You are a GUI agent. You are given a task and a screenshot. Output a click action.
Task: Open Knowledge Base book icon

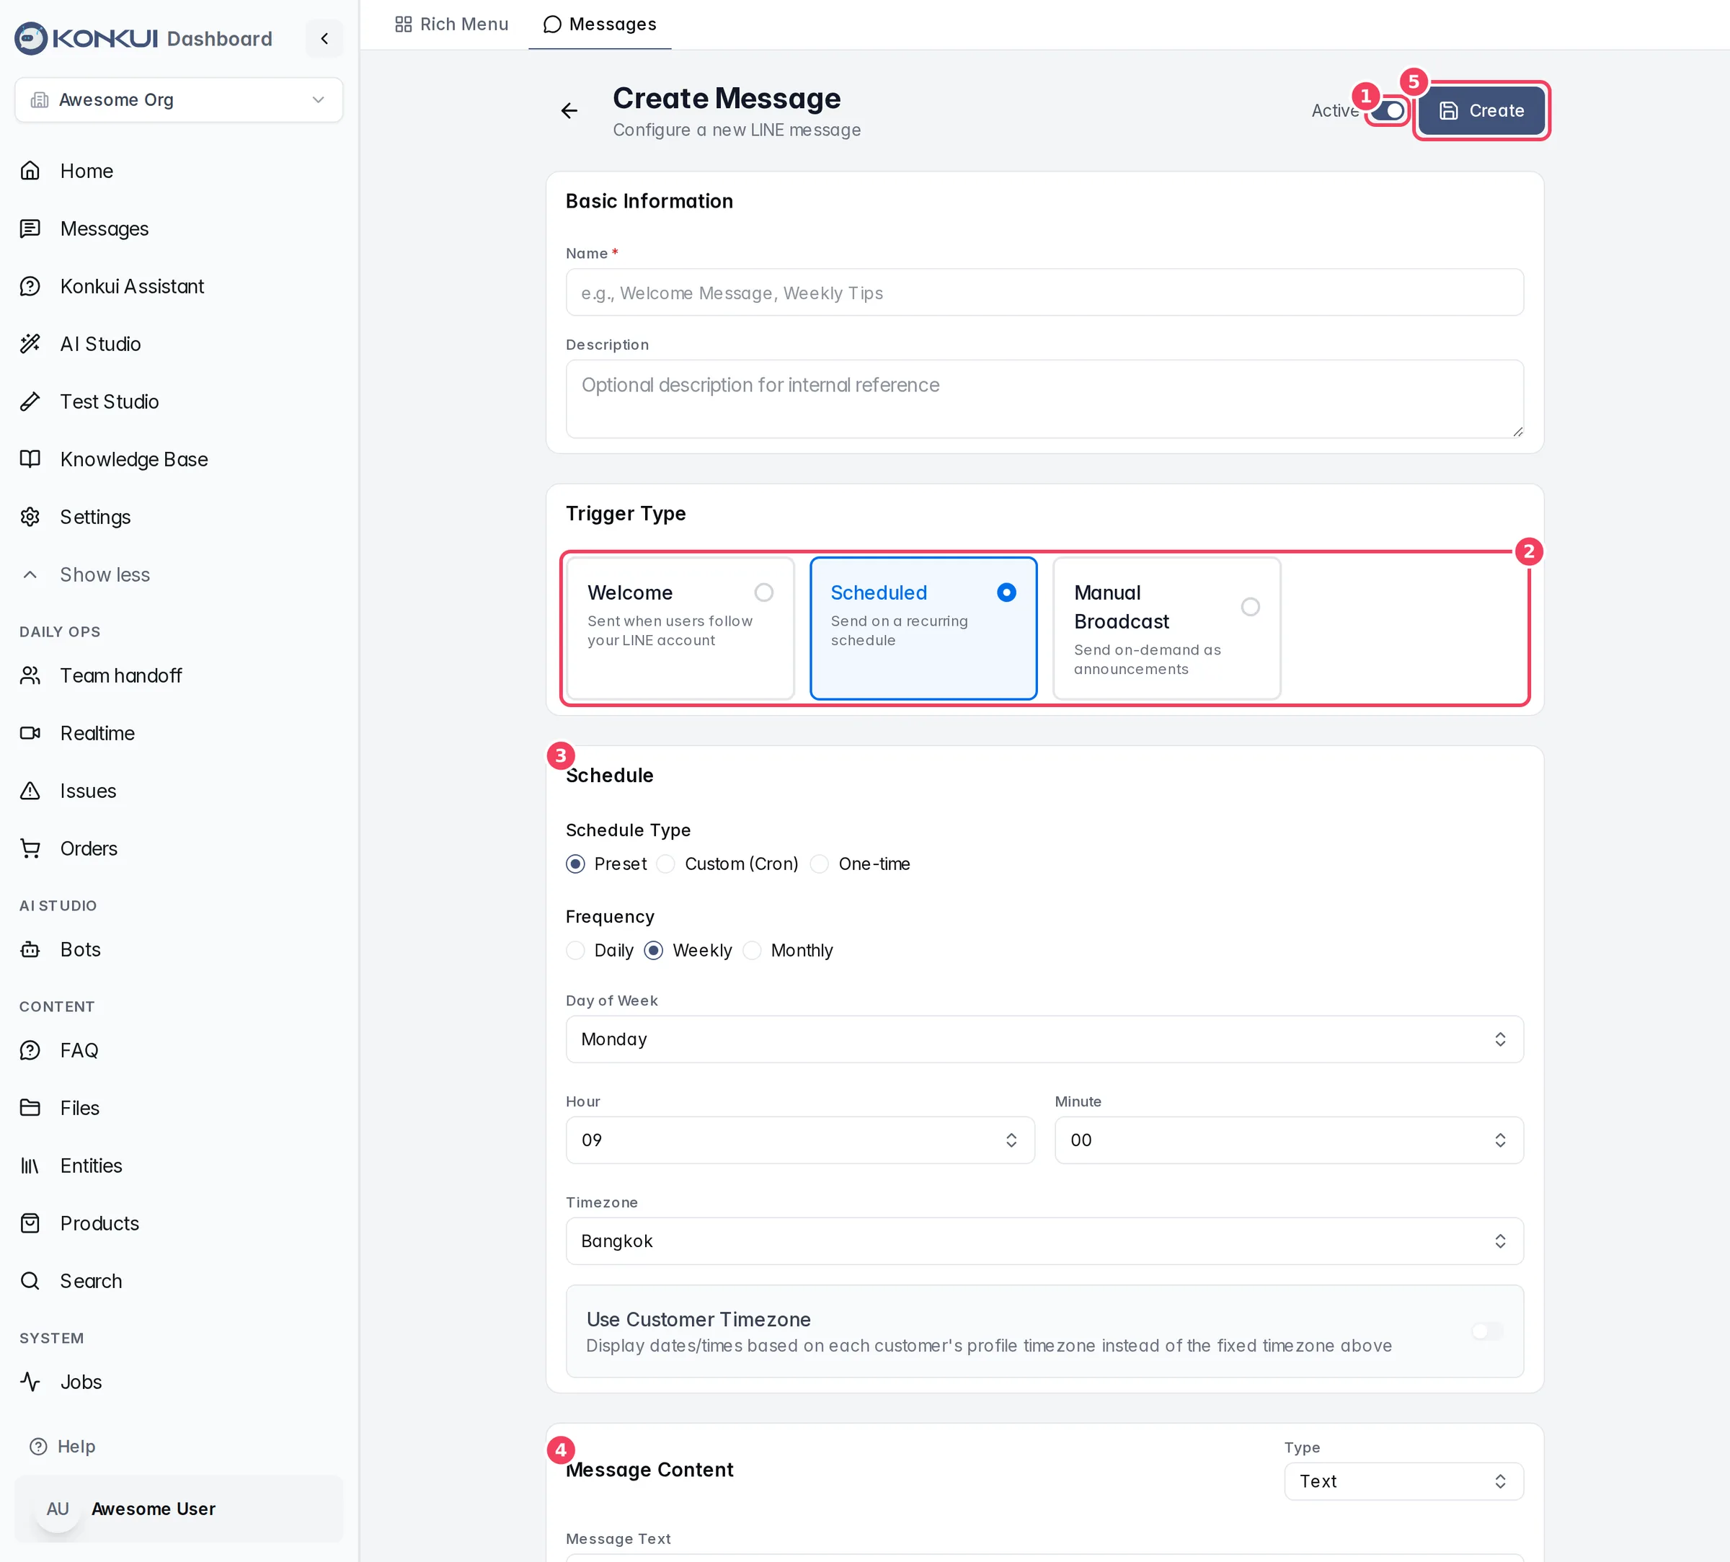point(30,459)
